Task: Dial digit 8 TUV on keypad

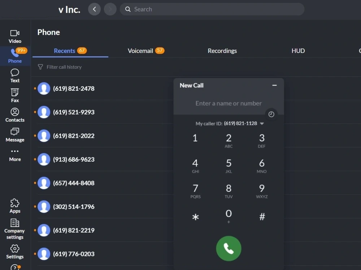Action: point(229,191)
